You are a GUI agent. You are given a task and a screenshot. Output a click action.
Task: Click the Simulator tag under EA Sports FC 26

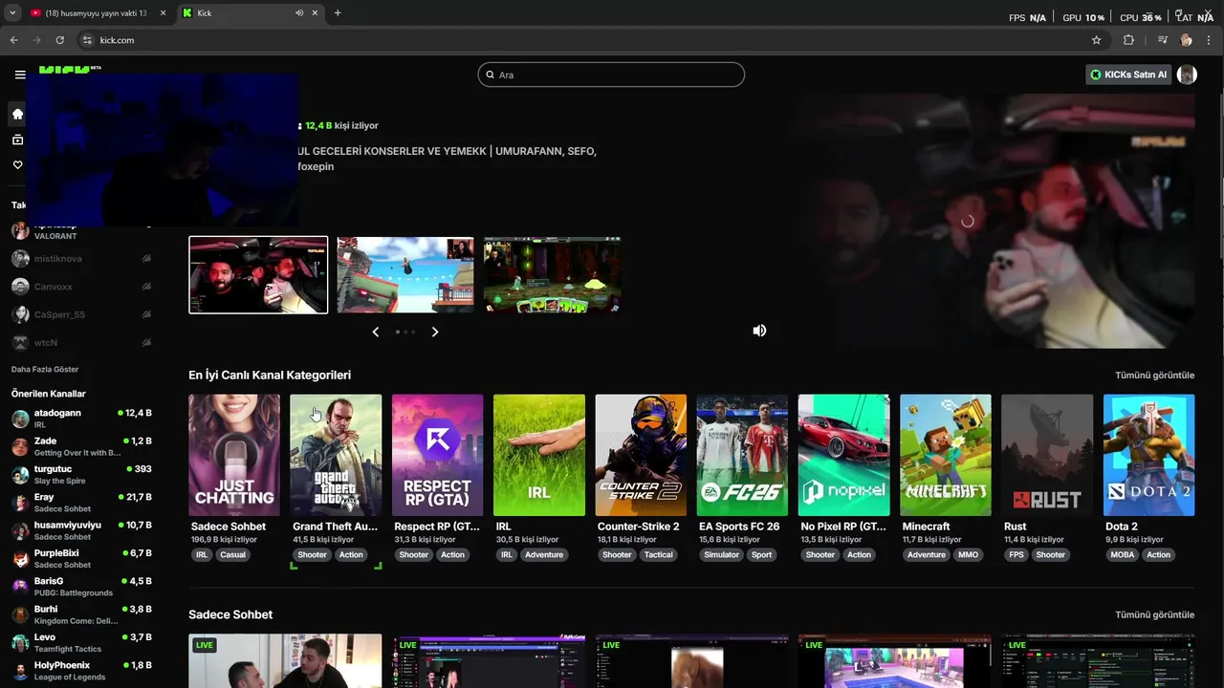[x=721, y=554]
